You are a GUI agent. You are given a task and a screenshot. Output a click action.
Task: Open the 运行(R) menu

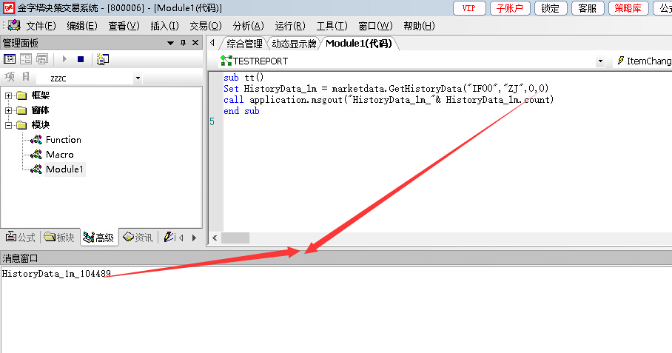coord(289,26)
